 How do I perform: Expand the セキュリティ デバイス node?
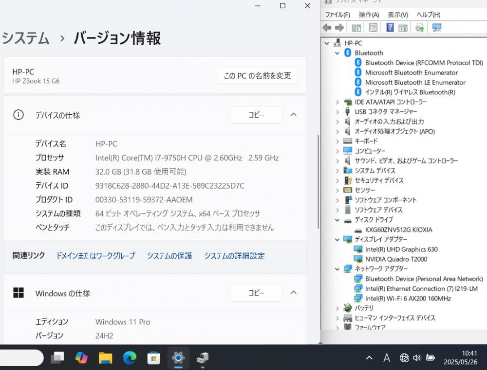[x=337, y=180]
